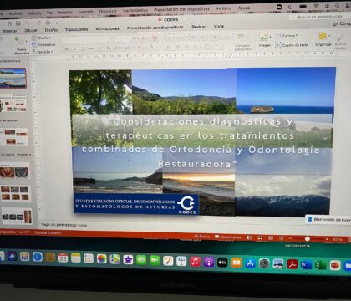Click the Convertir a SmartArt icon

point(242,42)
